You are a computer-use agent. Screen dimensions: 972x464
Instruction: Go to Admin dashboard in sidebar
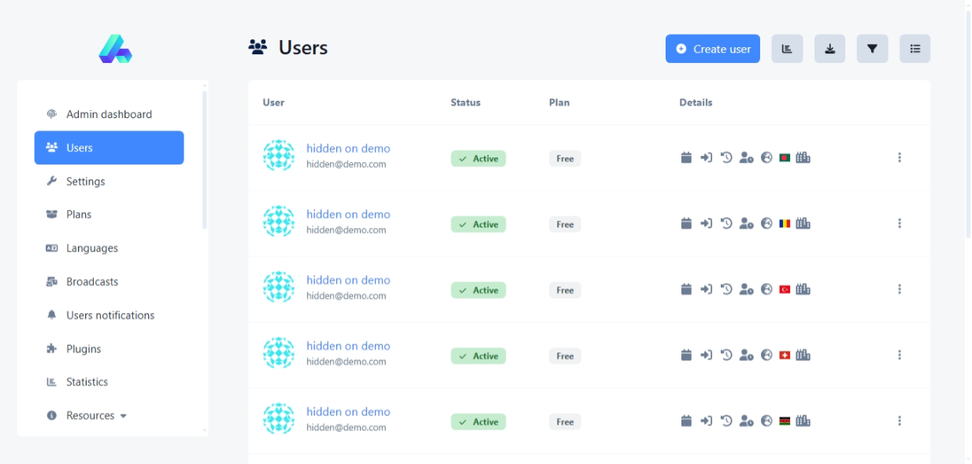pos(109,114)
